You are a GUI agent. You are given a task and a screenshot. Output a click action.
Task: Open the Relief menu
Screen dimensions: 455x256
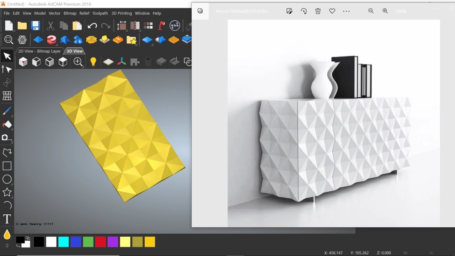pyautogui.click(x=85, y=13)
